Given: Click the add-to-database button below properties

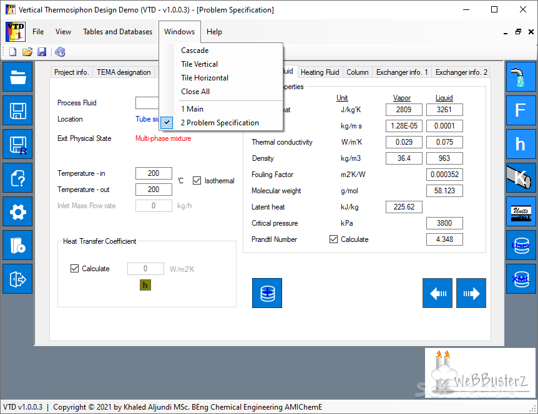Looking at the screenshot, I should click(x=267, y=293).
